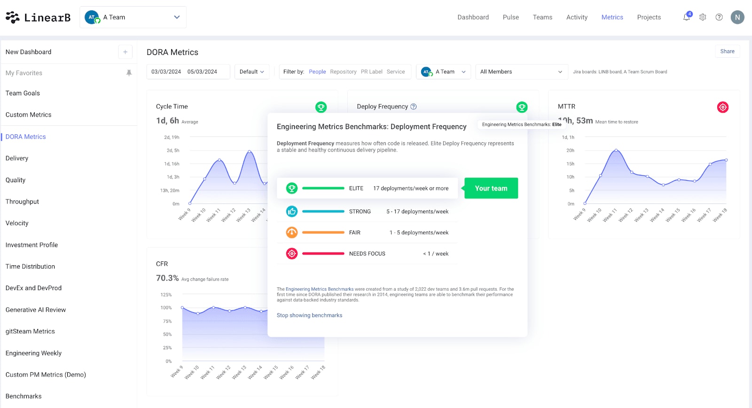Expand the A Team header team selector
752x408 pixels.
[133, 17]
